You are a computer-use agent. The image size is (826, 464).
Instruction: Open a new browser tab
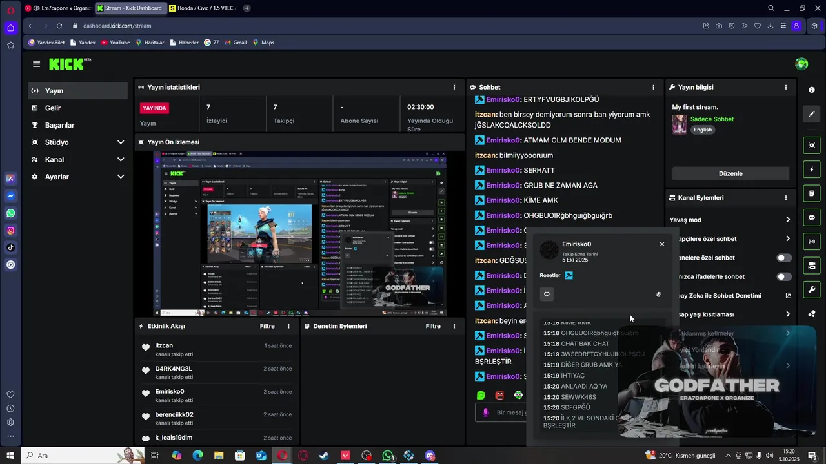point(247,8)
